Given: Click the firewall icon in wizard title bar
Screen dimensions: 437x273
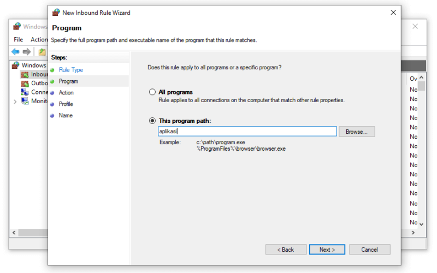Looking at the screenshot, I should (56, 13).
